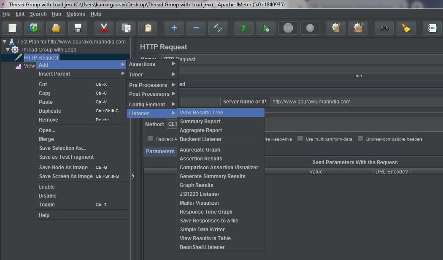Collapse the Test Plan tree node

coord(4,41)
